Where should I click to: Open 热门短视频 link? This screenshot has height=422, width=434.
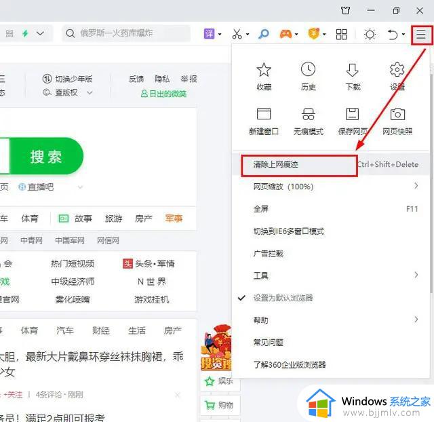(x=73, y=264)
